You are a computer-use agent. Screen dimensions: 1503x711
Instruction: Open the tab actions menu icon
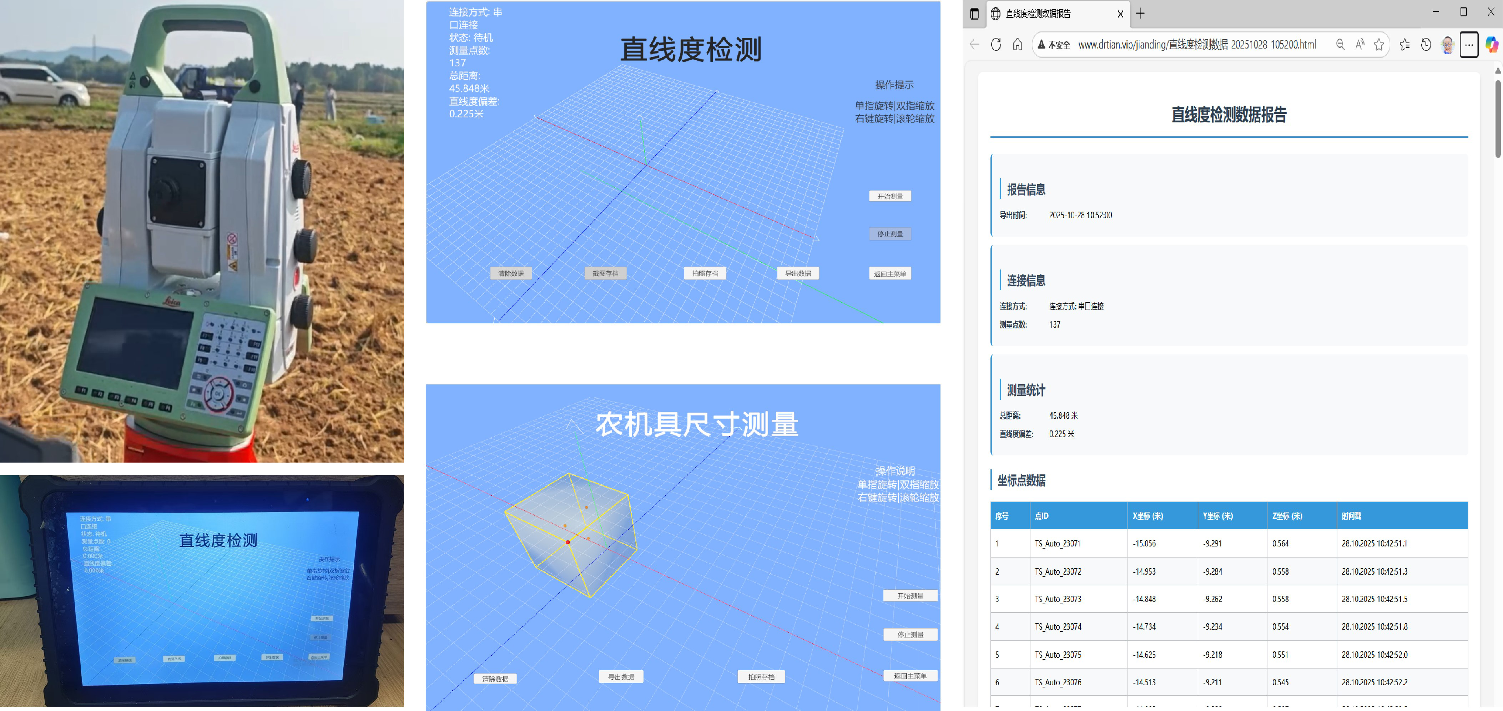974,14
